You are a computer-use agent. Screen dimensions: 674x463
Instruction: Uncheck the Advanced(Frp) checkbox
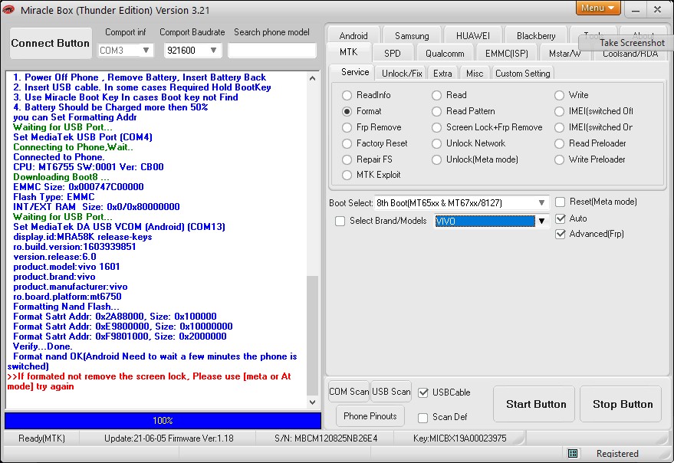(560, 234)
